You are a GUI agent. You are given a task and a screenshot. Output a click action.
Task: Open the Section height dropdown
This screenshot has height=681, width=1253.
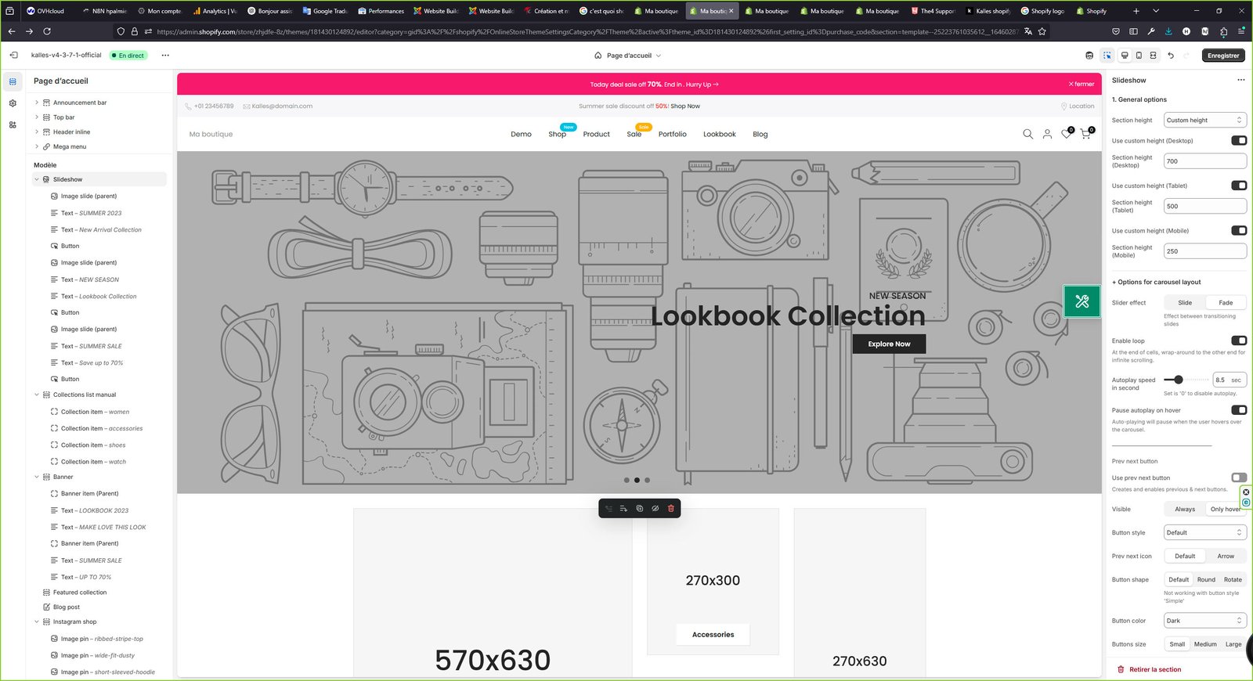click(x=1204, y=121)
